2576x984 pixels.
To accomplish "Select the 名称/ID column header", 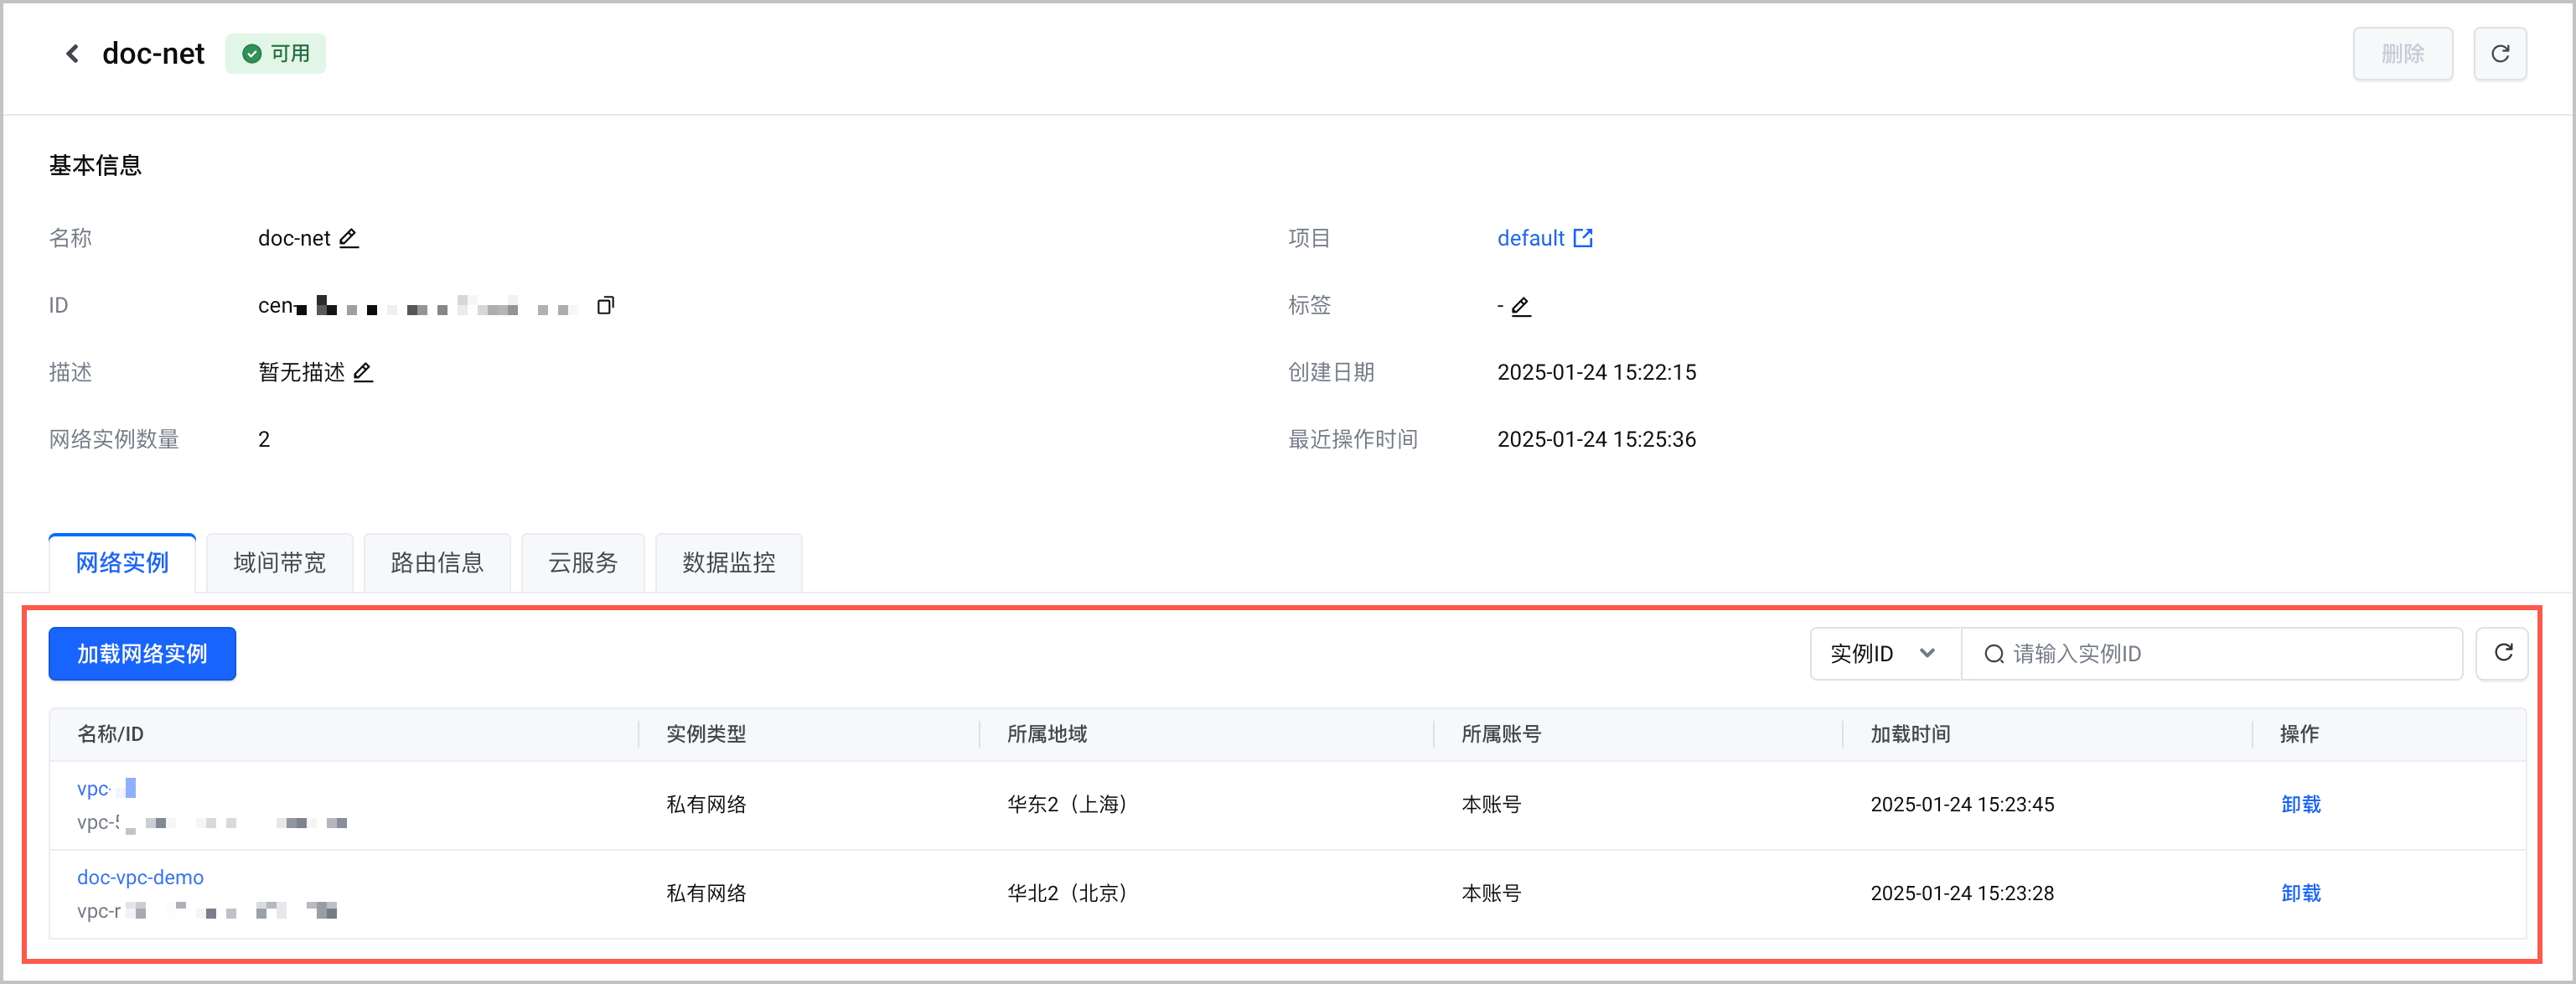I will (110, 734).
